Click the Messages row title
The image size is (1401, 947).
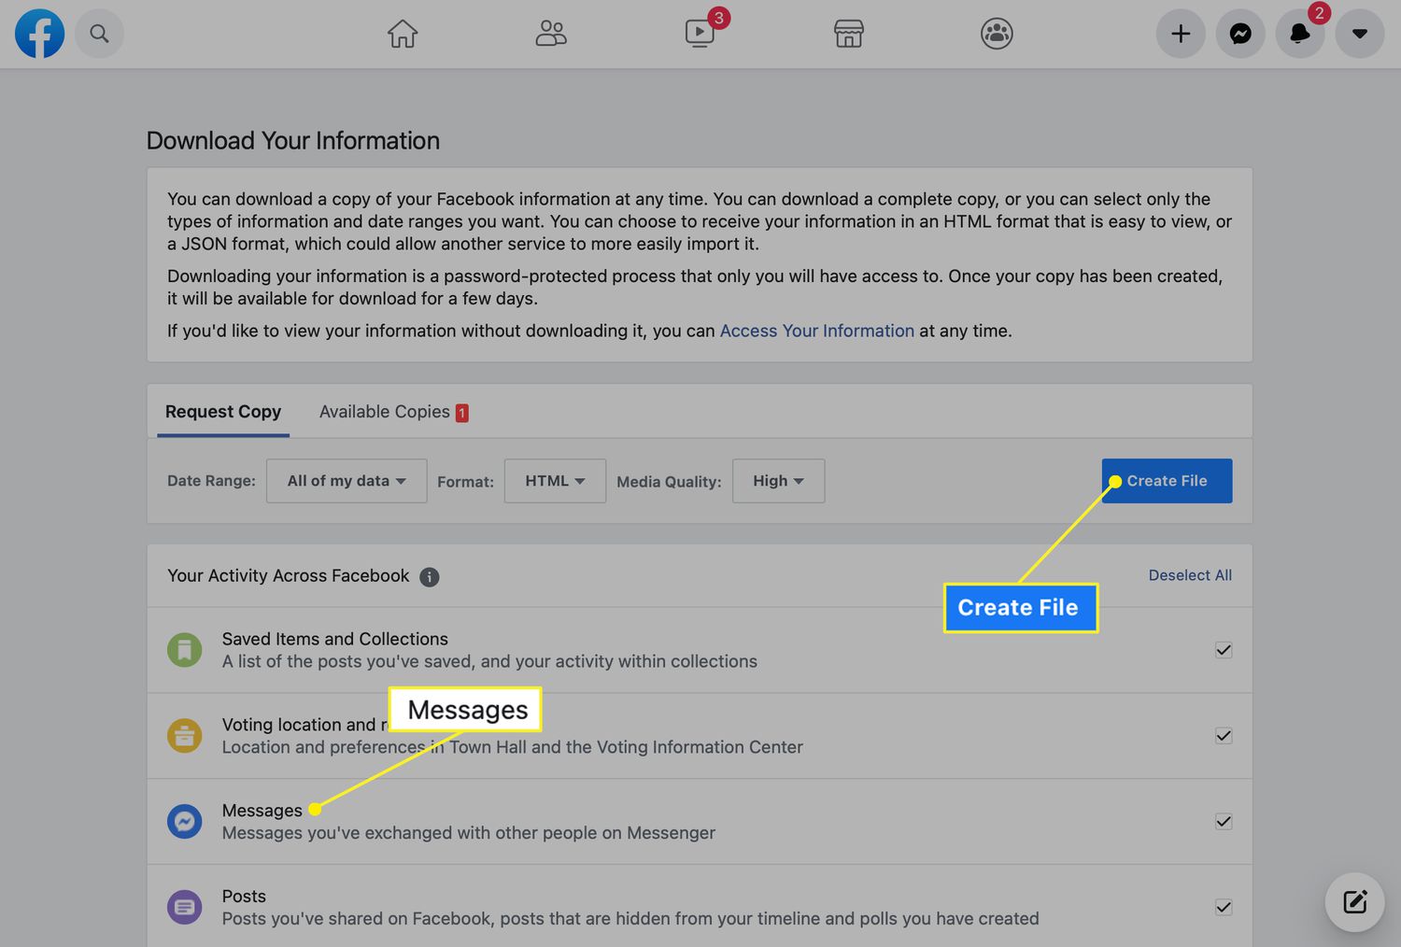[262, 811]
